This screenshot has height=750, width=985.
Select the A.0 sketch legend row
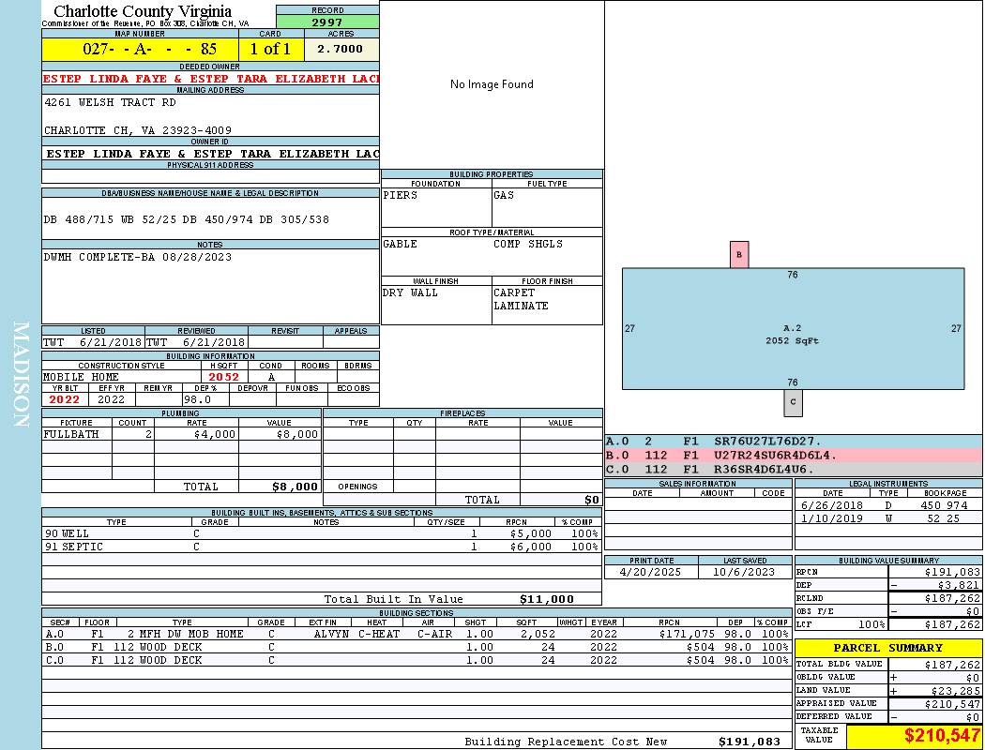[x=793, y=441]
